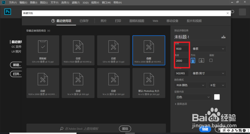The width and height of the screenshot is (250, 134).
Task: Select CC 文件 in start screen sidebar
Action: [16, 47]
